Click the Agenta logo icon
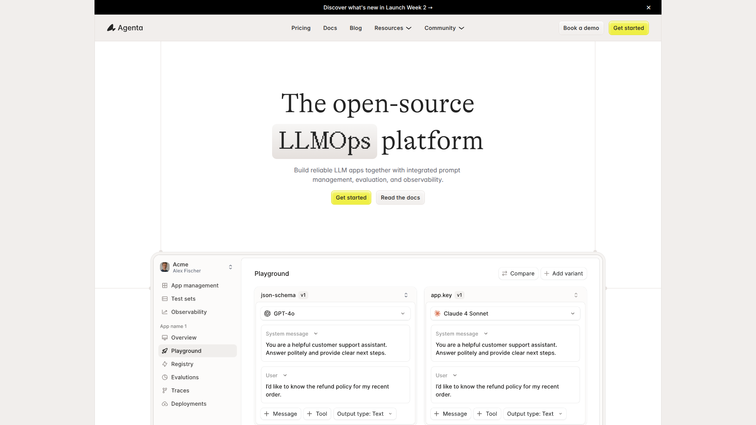 tap(111, 28)
